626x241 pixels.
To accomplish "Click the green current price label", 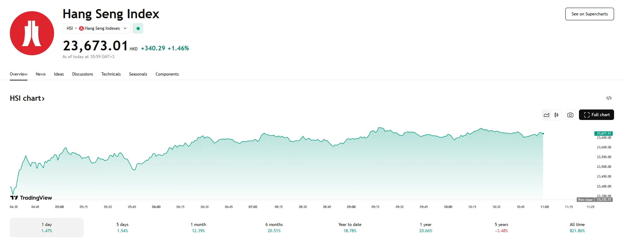I will click(604, 133).
